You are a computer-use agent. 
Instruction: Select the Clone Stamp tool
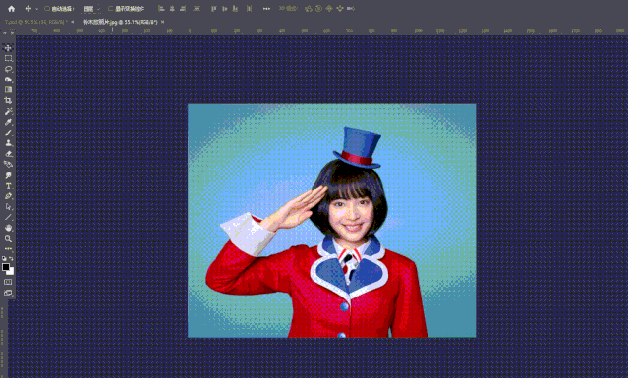pos(8,143)
